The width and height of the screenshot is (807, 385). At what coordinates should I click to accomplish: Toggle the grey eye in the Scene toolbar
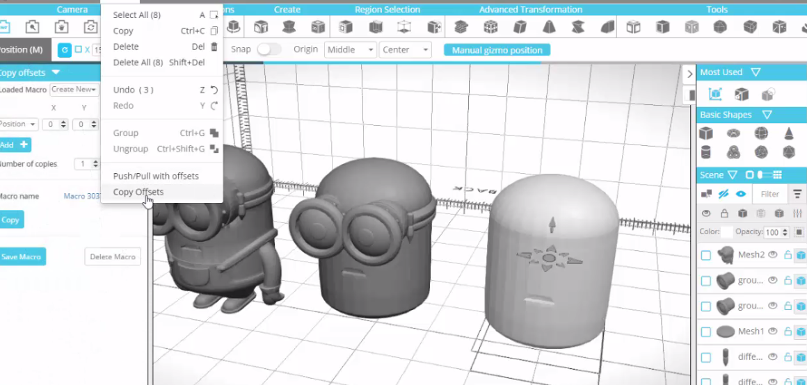tap(707, 213)
